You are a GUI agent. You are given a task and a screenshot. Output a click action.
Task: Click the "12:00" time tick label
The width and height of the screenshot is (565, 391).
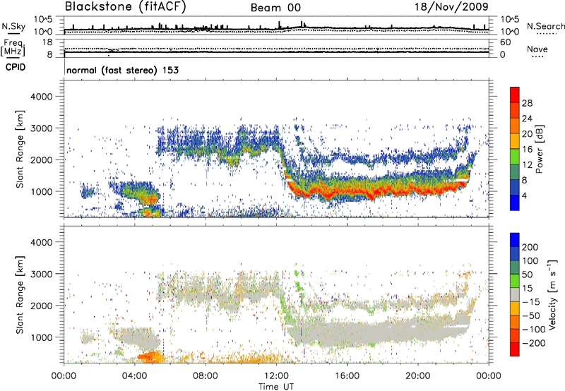[276, 376]
